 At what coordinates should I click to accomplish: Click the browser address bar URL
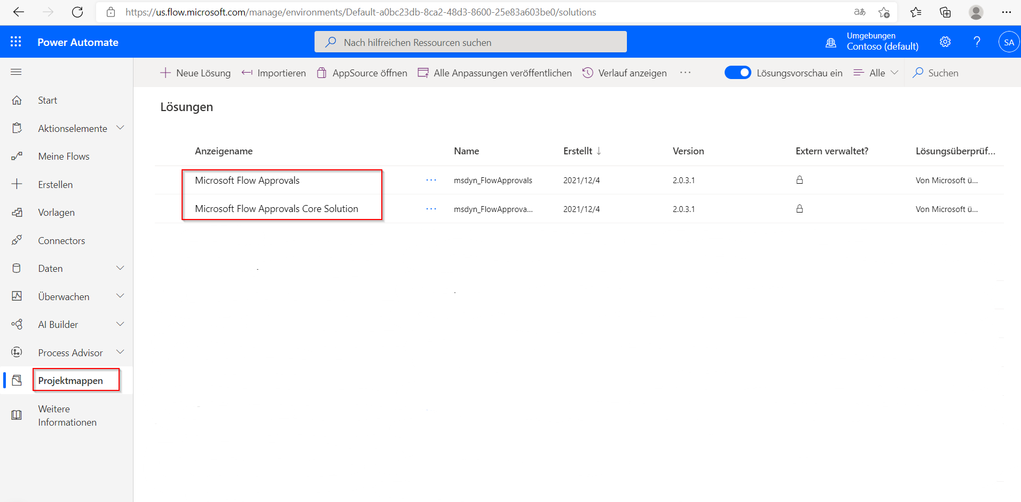pos(361,12)
